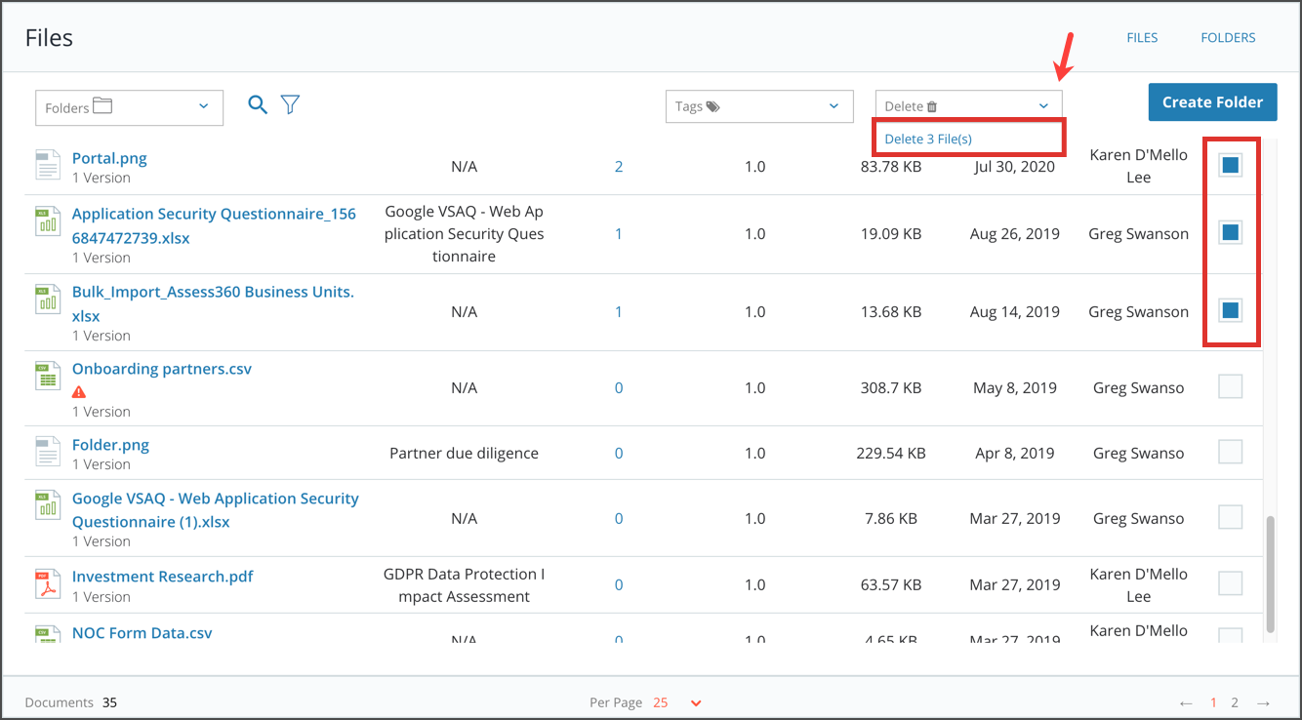Click the csv icon for NOC Form Data
The image size is (1302, 720).
[x=48, y=633]
